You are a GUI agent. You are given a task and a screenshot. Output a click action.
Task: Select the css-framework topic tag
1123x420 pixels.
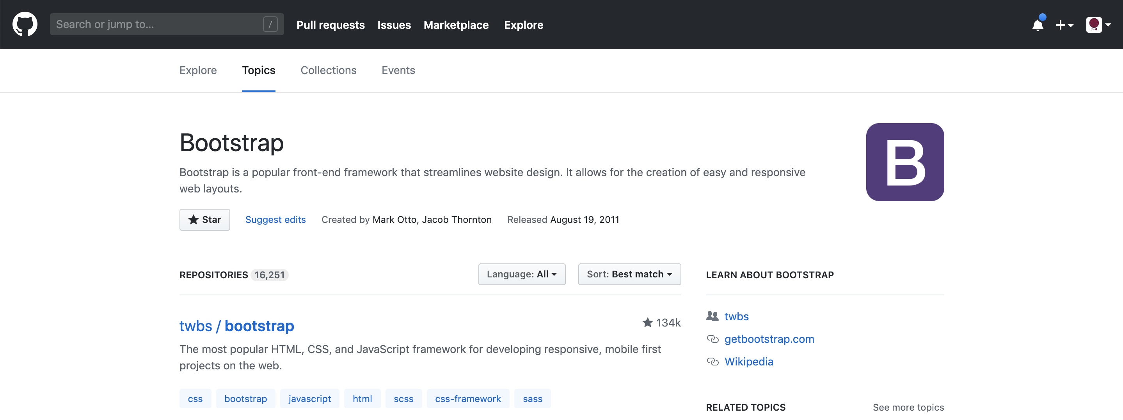[x=468, y=399]
